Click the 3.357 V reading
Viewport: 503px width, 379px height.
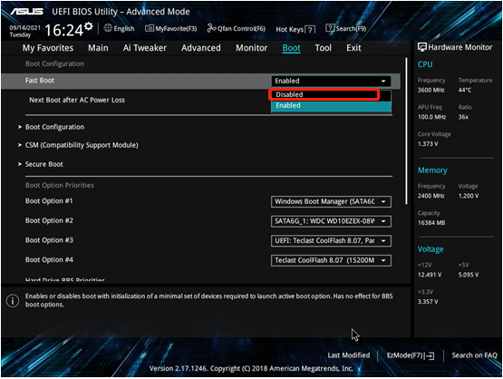click(x=428, y=302)
